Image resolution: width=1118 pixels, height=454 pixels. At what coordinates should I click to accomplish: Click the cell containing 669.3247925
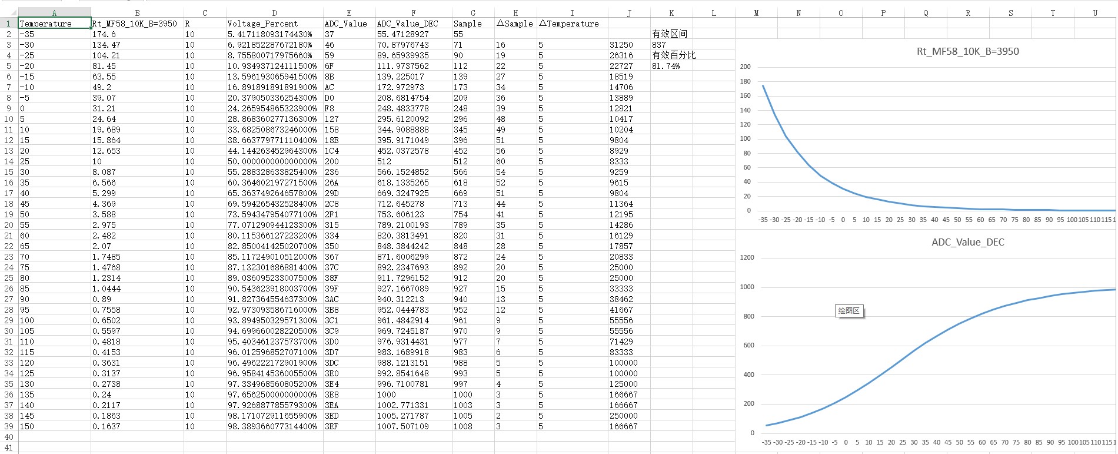pyautogui.click(x=413, y=193)
